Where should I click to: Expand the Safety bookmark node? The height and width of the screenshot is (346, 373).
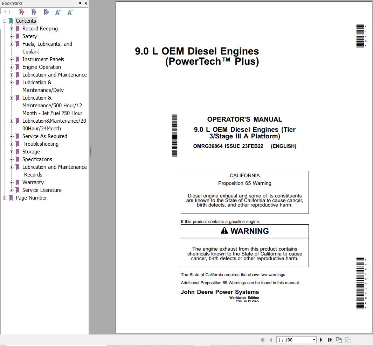[x=11, y=37]
